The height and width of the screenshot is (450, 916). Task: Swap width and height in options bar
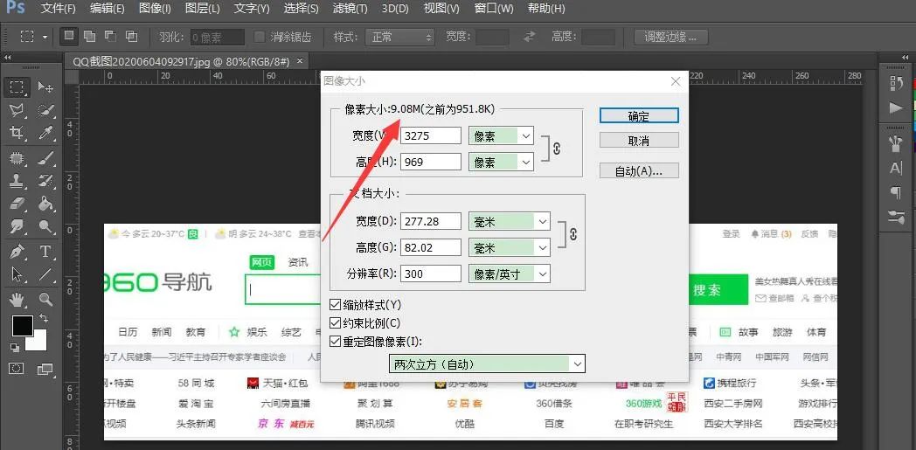pyautogui.click(x=530, y=37)
